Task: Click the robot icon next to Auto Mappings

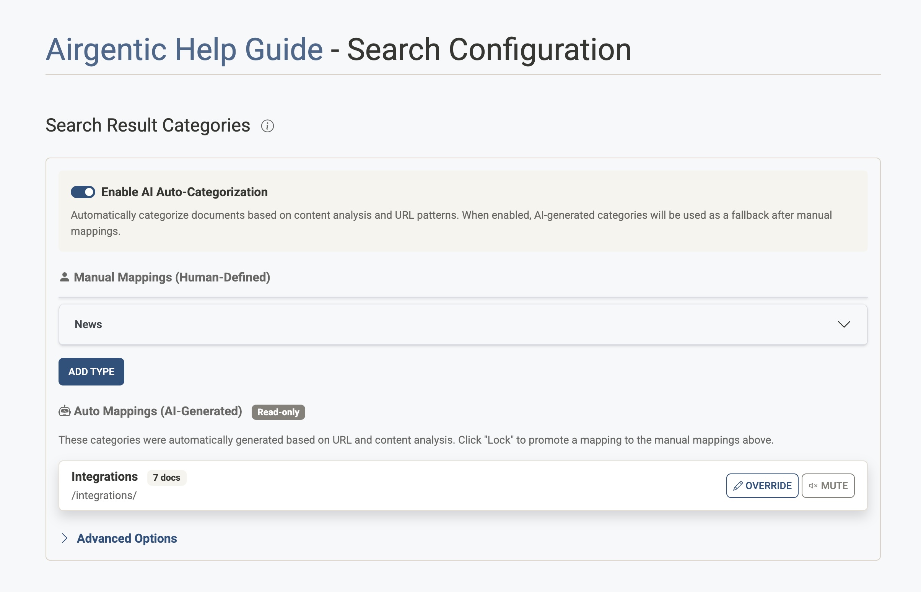Action: click(x=65, y=411)
